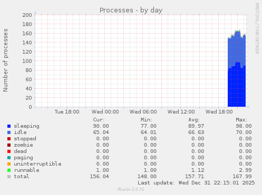Click total minimum value 148.00

pos(147,177)
